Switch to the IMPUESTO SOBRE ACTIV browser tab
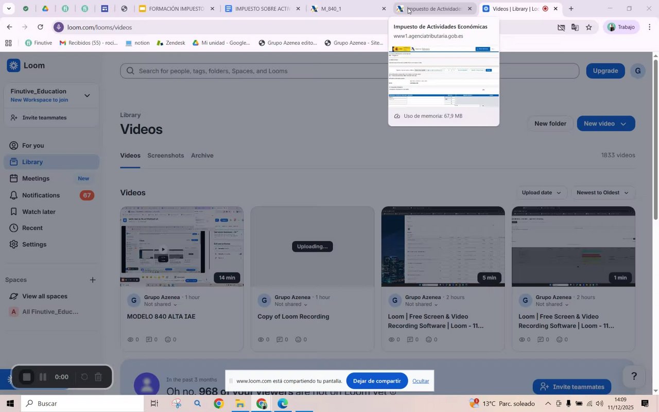659x412 pixels. point(263,9)
